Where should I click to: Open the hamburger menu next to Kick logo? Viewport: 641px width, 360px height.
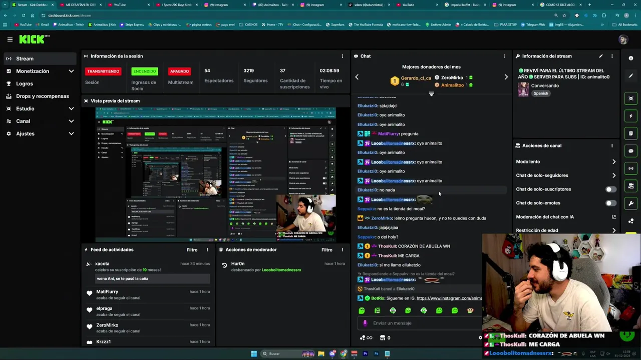[x=10, y=39]
